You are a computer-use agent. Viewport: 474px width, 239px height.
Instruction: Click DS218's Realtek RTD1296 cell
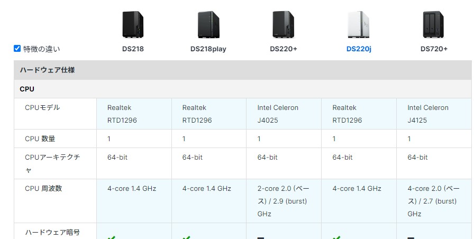pyautogui.click(x=134, y=114)
